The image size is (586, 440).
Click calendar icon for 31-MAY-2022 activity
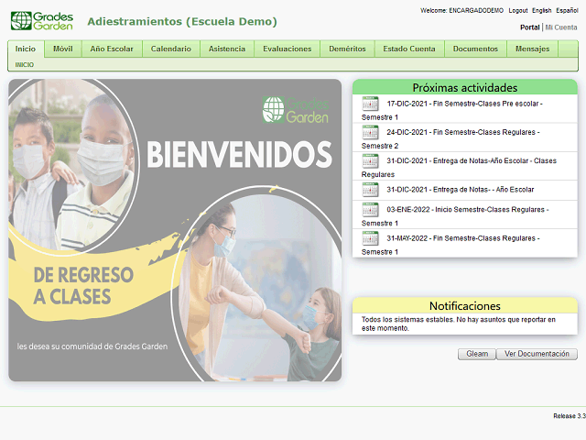pos(370,238)
